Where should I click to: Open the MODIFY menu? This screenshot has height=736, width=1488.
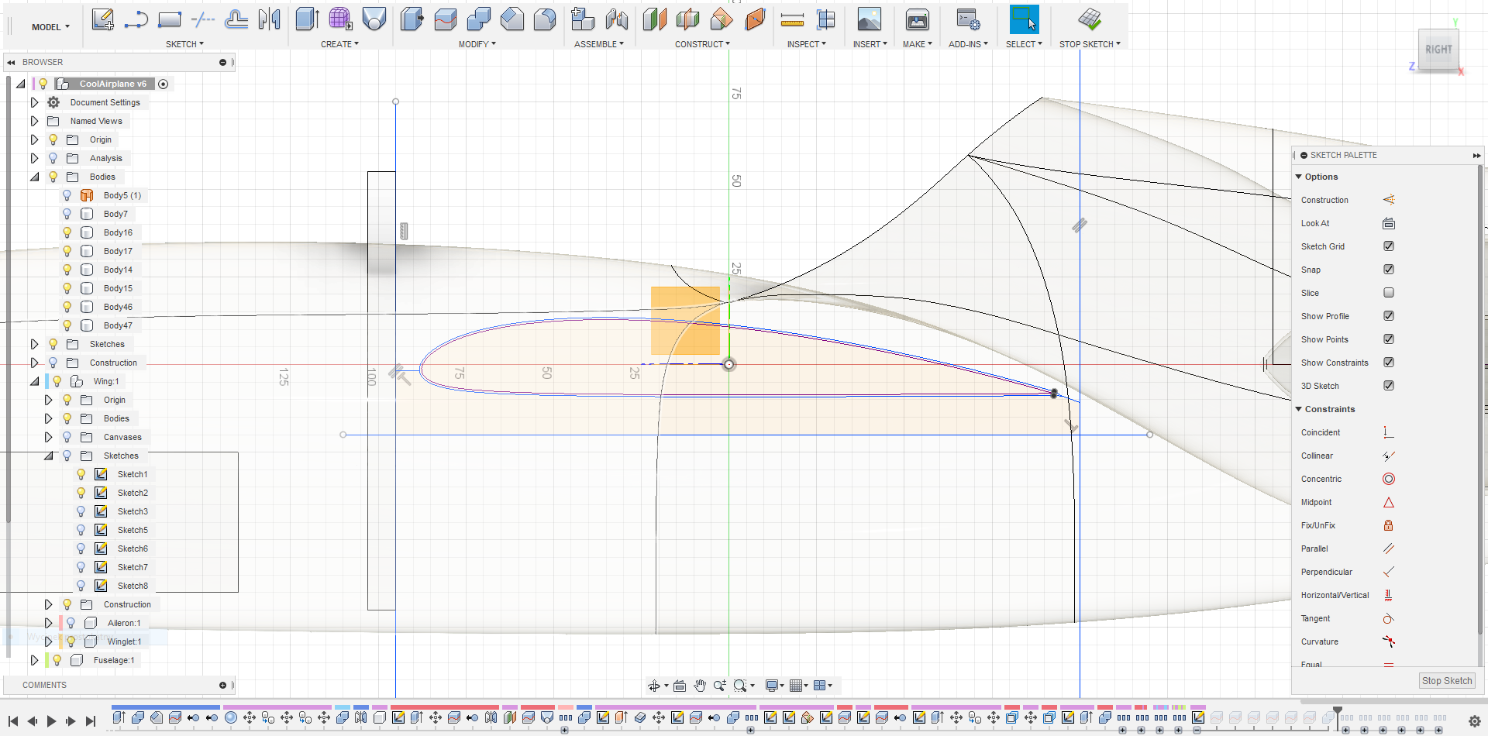pyautogui.click(x=477, y=44)
